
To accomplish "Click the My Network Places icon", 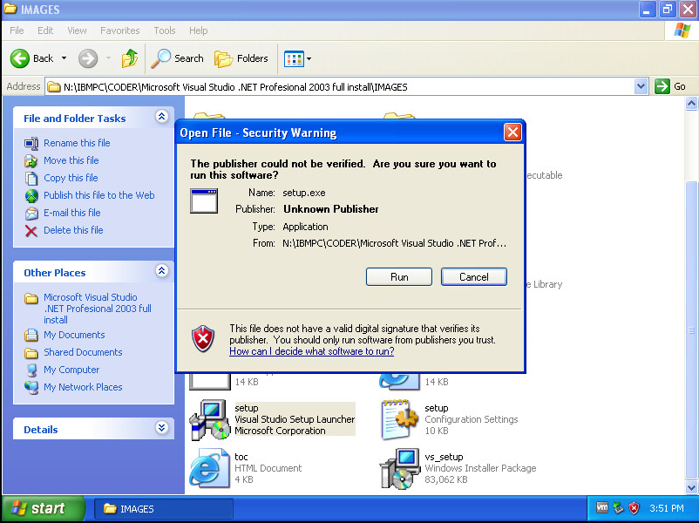I will coord(31,388).
